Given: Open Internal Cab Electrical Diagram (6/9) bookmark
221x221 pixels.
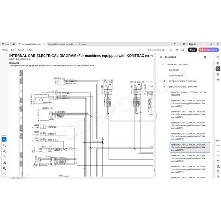Looking at the screenshot, I should coord(188,158).
